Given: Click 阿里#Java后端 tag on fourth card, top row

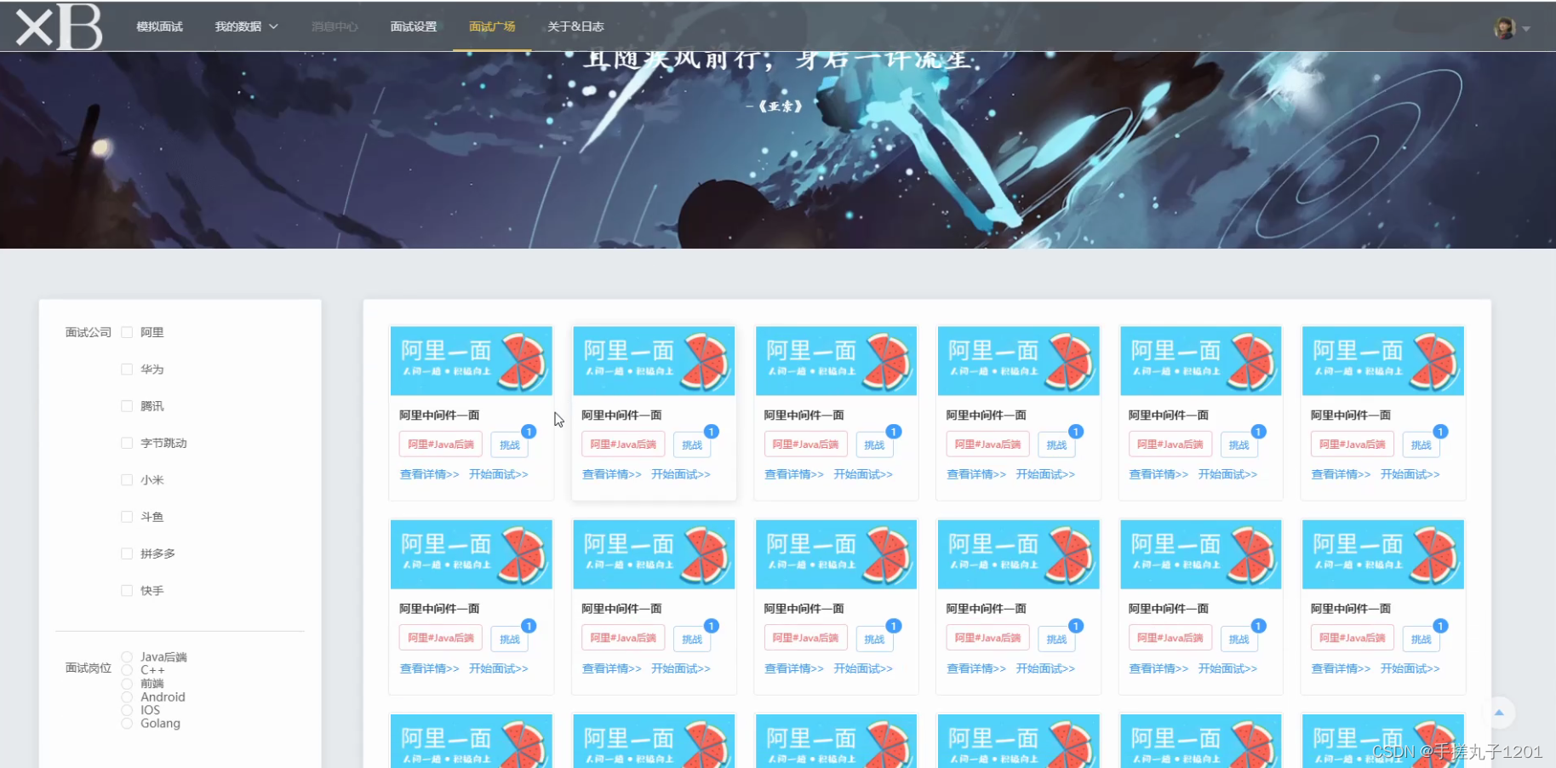Looking at the screenshot, I should click(x=987, y=444).
